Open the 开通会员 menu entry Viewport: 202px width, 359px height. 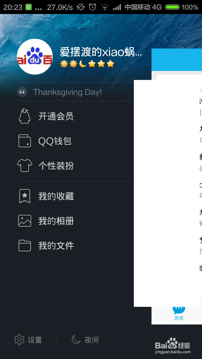[56, 116]
